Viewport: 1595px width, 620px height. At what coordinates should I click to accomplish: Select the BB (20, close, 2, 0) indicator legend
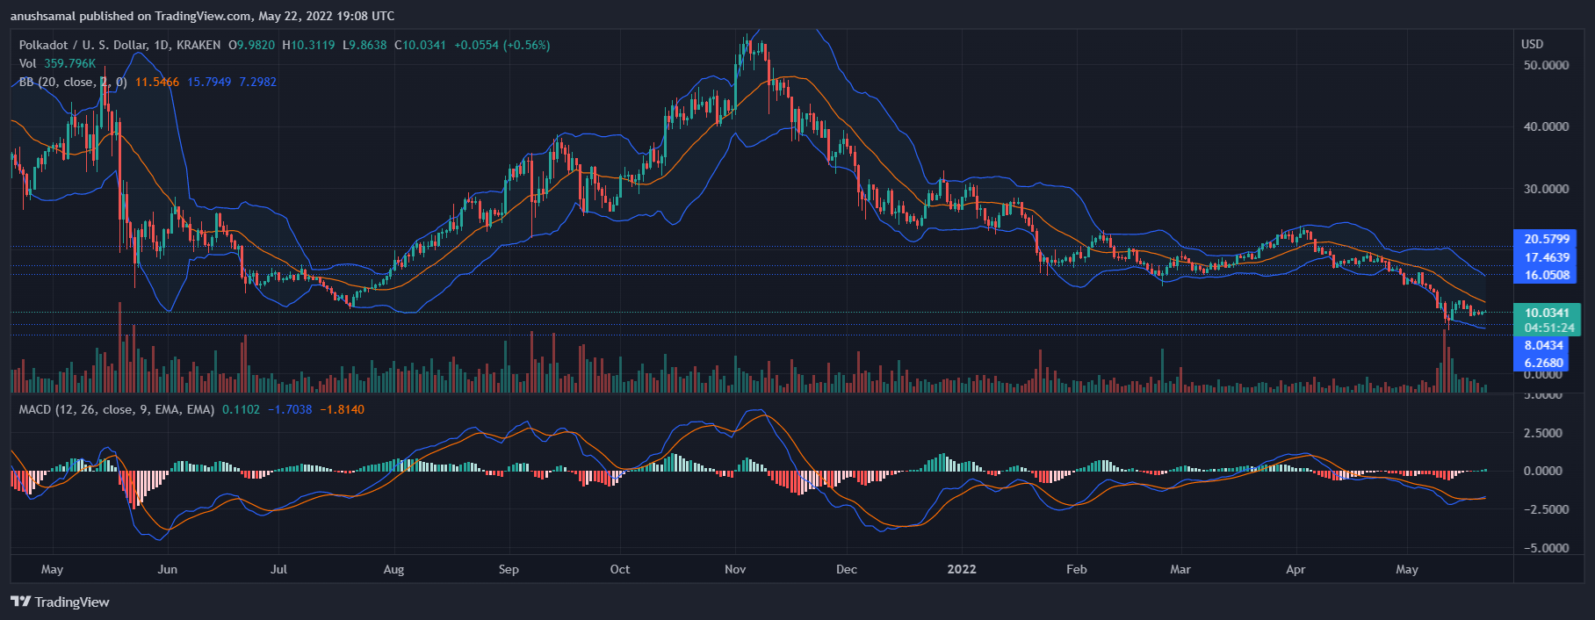[73, 82]
